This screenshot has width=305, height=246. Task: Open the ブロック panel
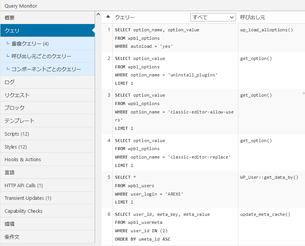[15, 108]
